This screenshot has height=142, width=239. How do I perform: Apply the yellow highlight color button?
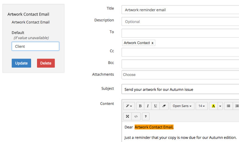click(213, 106)
